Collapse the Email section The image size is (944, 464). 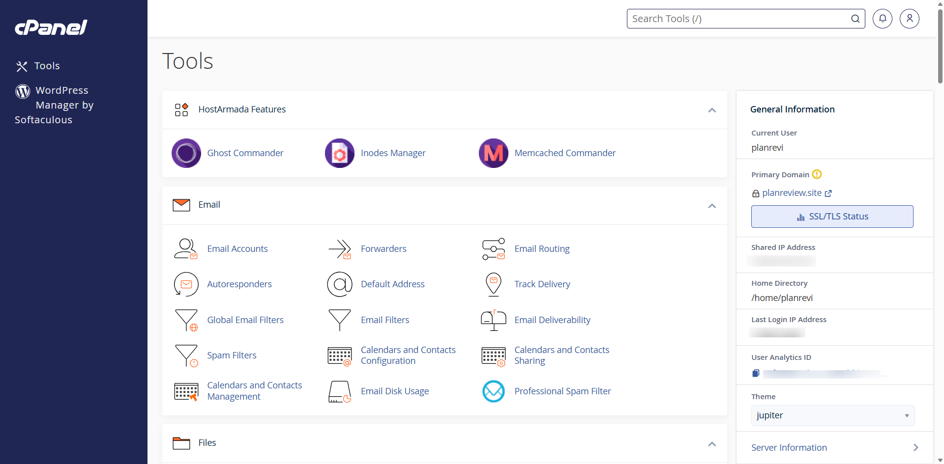point(712,206)
